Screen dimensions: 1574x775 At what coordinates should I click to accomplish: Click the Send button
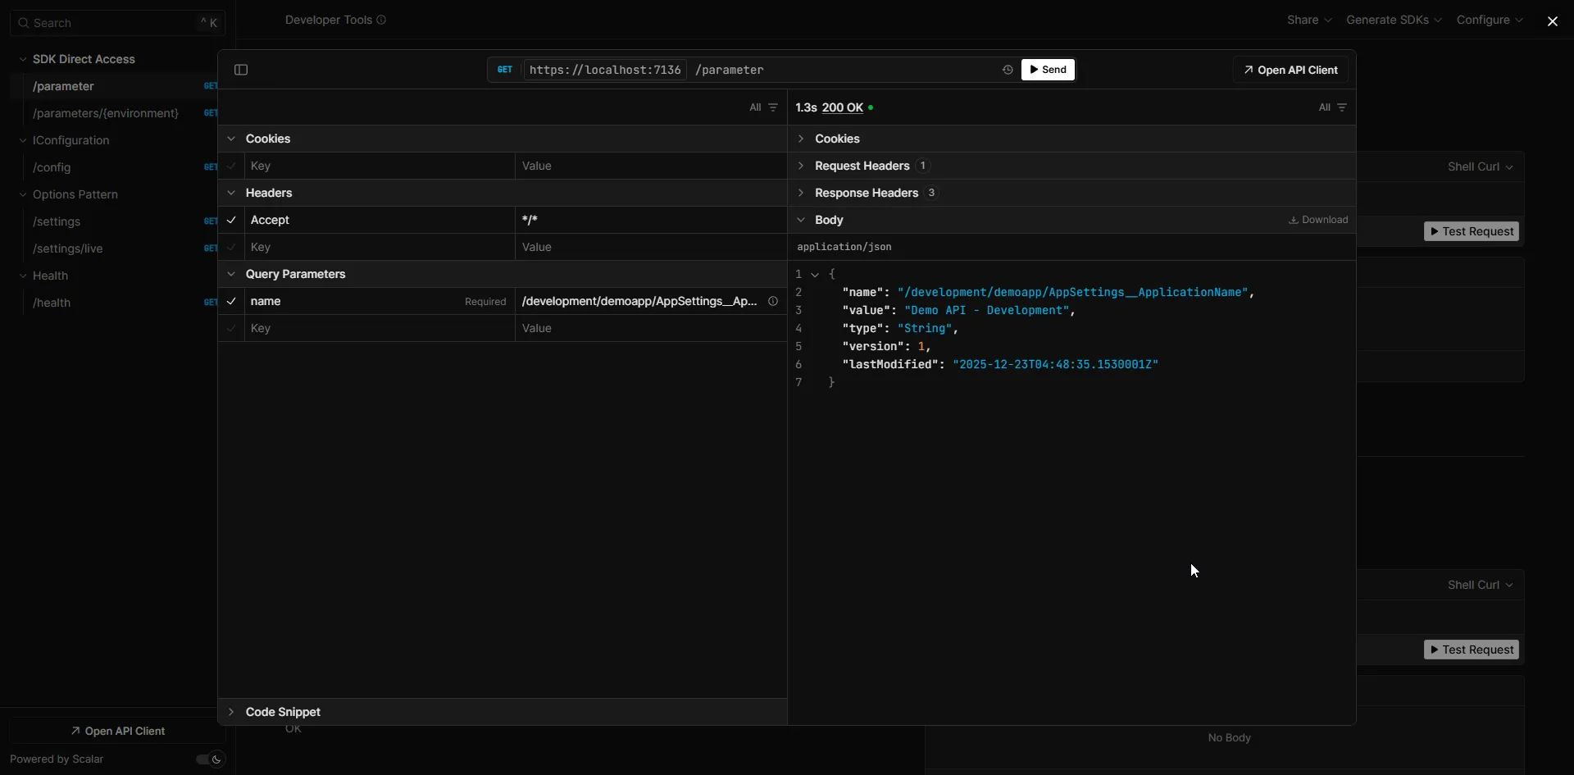1048,70
